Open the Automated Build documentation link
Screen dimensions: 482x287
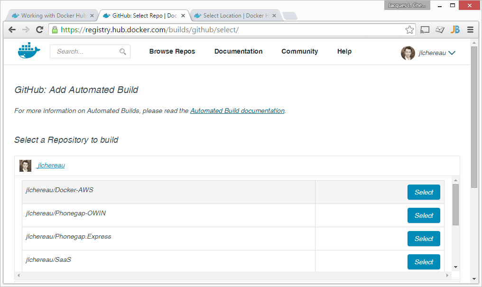pyautogui.click(x=237, y=111)
